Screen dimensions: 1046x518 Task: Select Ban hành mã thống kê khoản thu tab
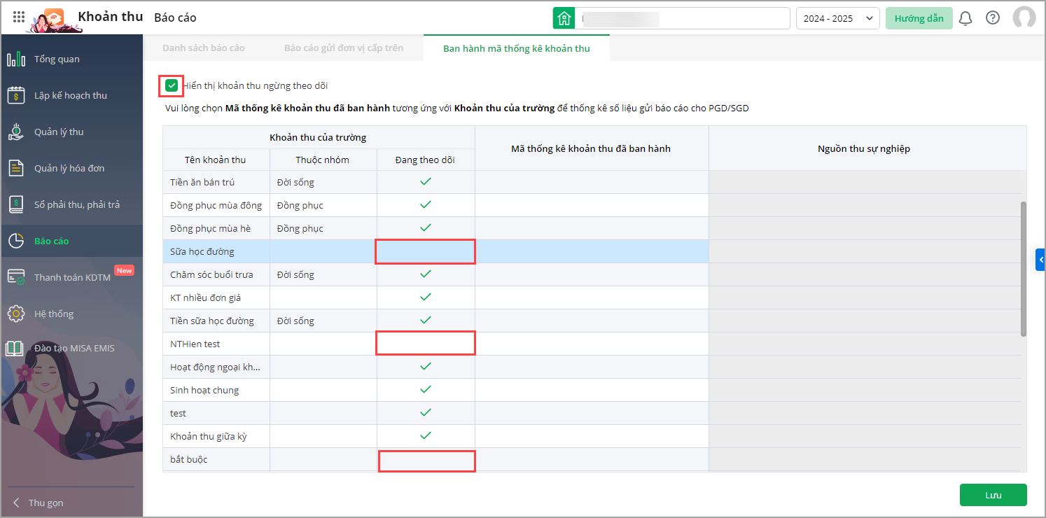coord(517,48)
